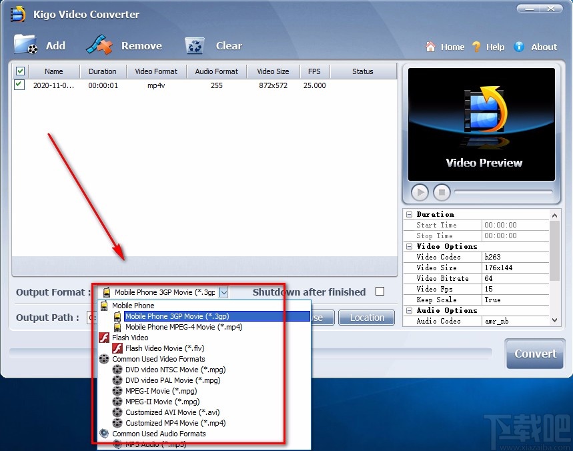Click icon beside Mobile Phone 3GP Movie
This screenshot has height=451, width=573.
coord(117,316)
